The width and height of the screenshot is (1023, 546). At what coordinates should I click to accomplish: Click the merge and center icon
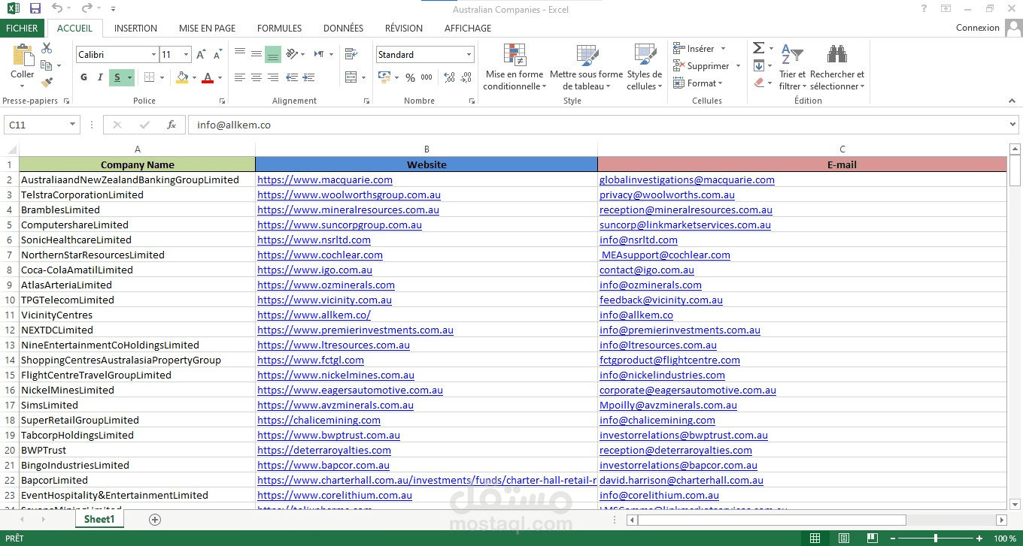click(351, 77)
